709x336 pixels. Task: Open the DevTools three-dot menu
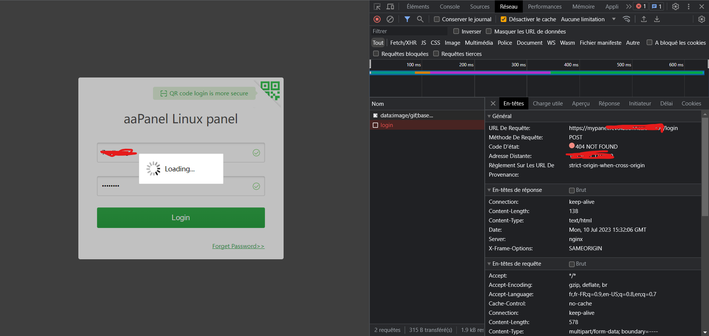click(x=688, y=7)
